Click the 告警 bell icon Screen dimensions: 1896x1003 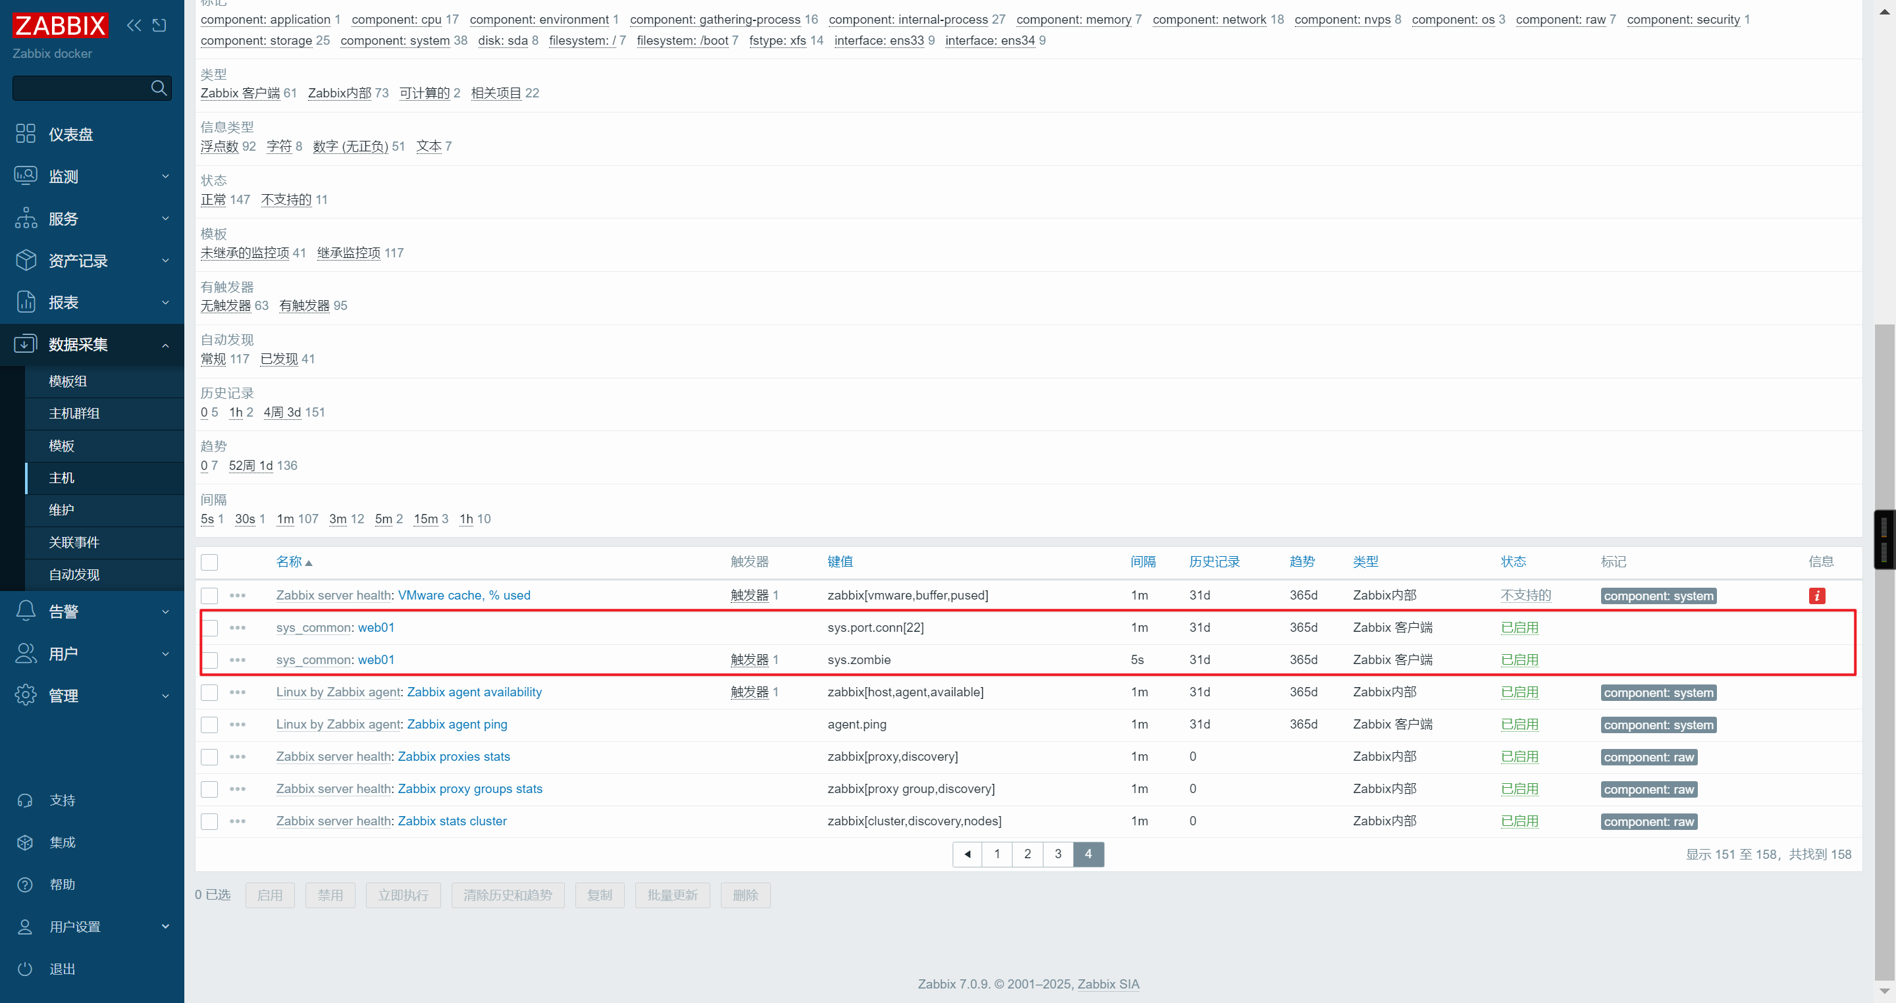click(x=26, y=611)
